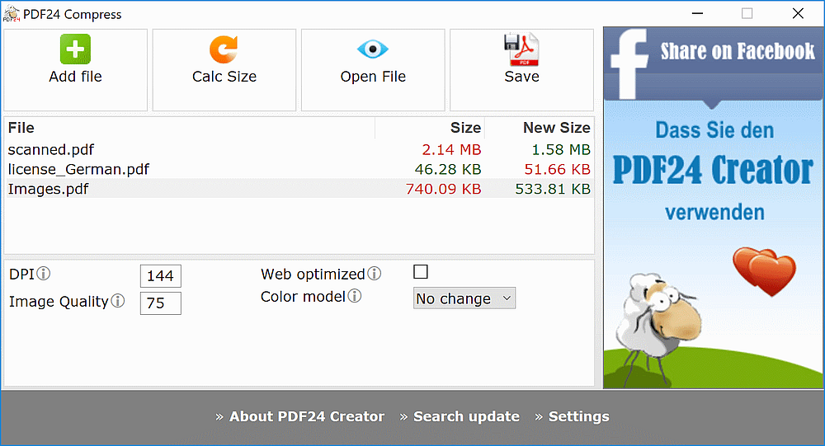This screenshot has height=446, width=825.
Task: Click the Color model info icon
Action: (x=355, y=296)
